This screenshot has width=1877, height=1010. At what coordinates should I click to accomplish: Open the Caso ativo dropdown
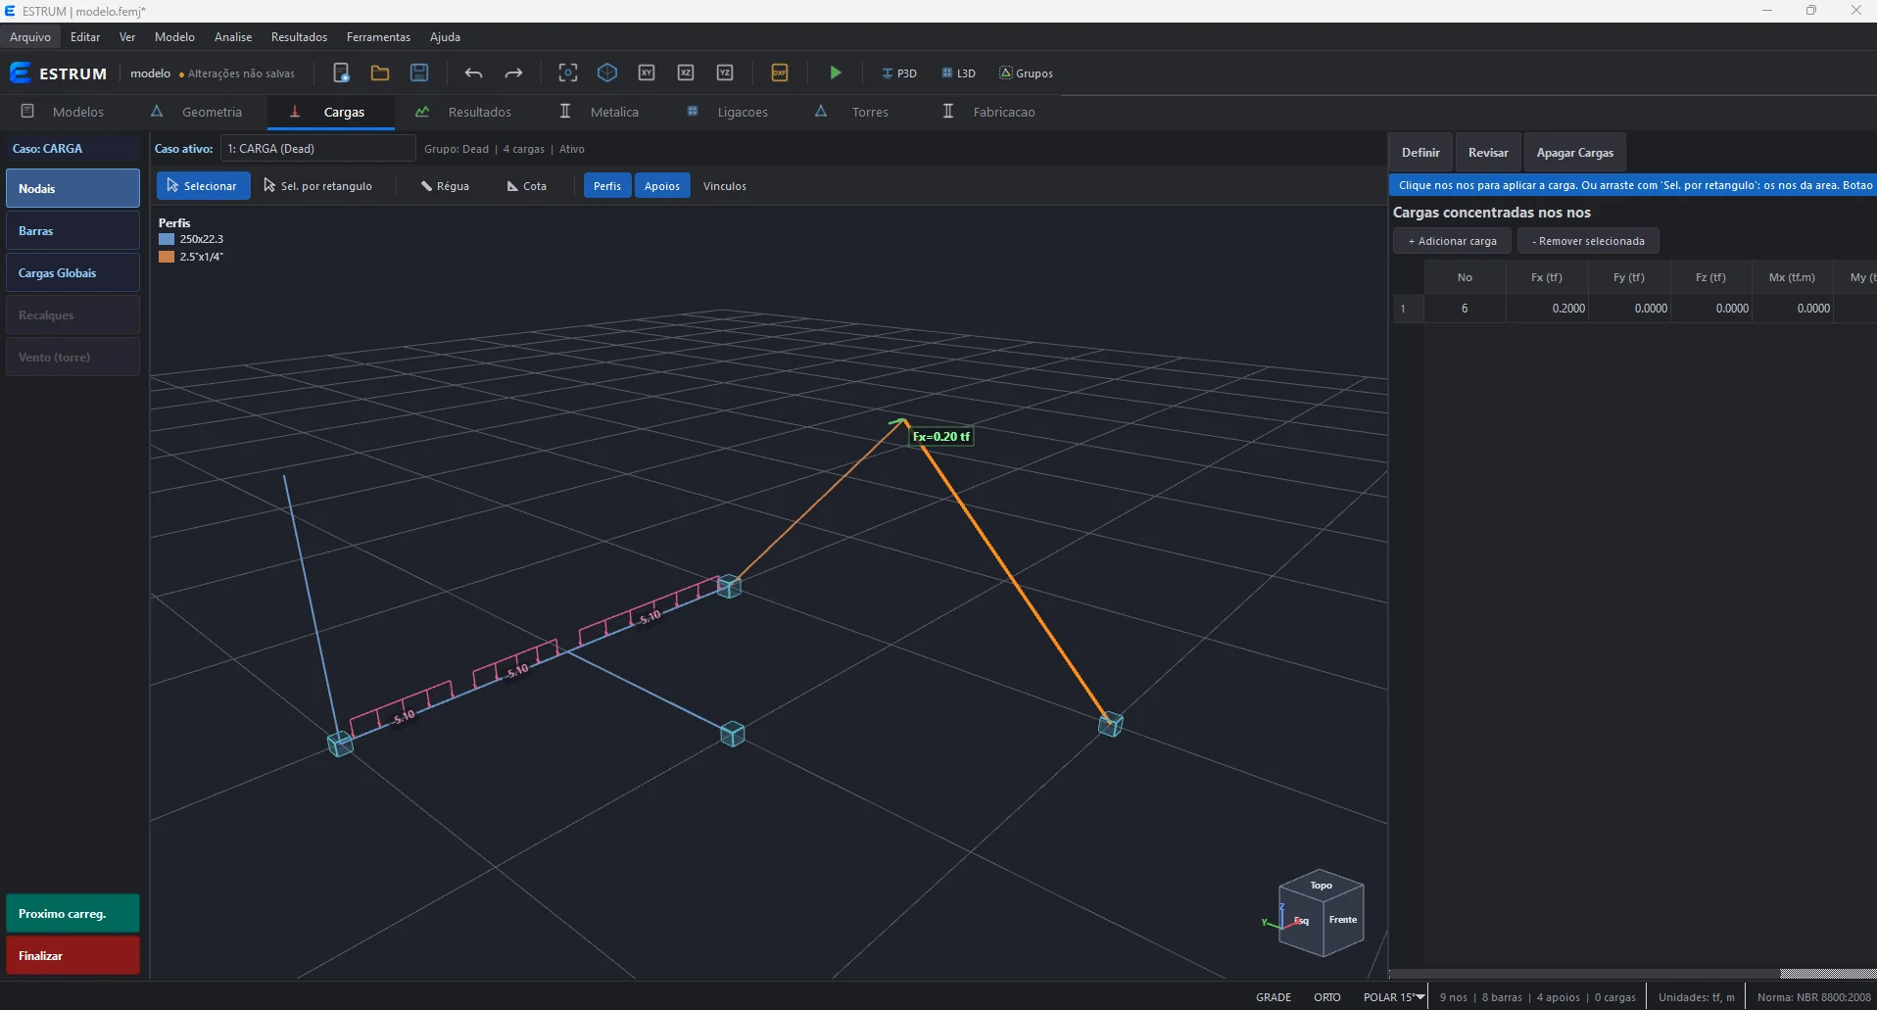pyautogui.click(x=317, y=149)
